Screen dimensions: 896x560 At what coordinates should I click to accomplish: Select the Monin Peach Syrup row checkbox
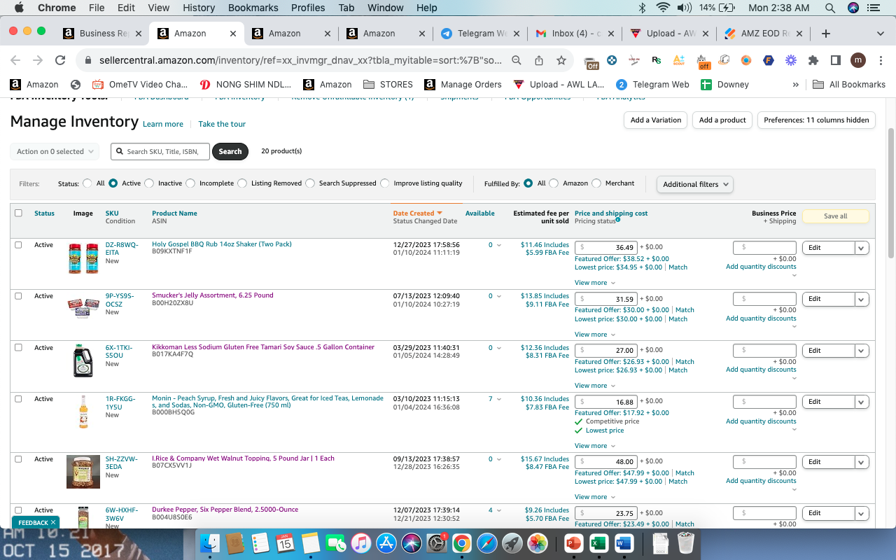coord(18,398)
